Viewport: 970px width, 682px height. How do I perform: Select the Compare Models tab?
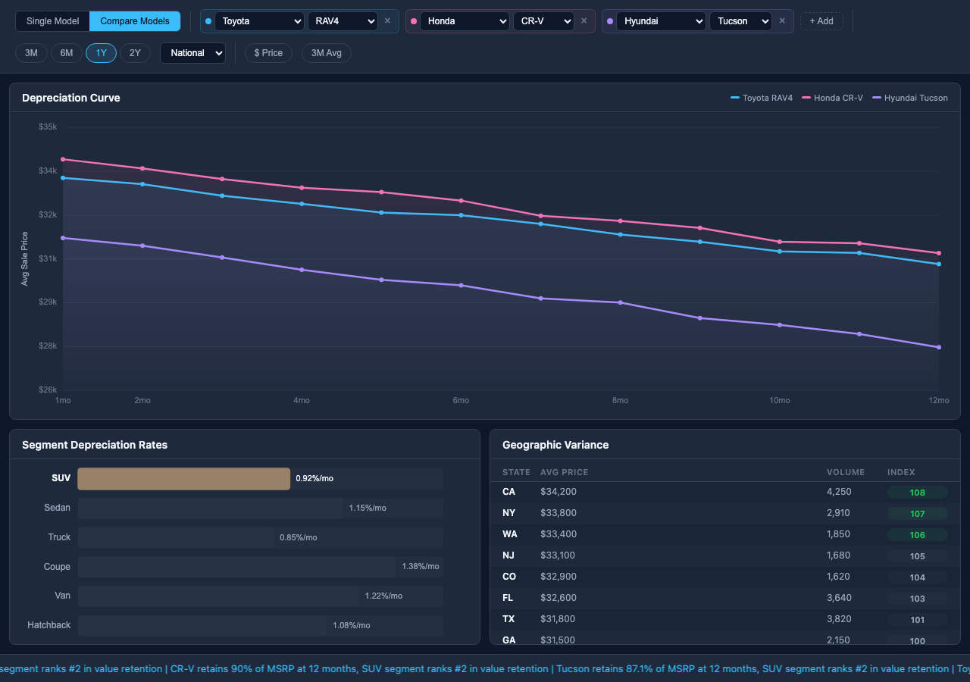(134, 21)
